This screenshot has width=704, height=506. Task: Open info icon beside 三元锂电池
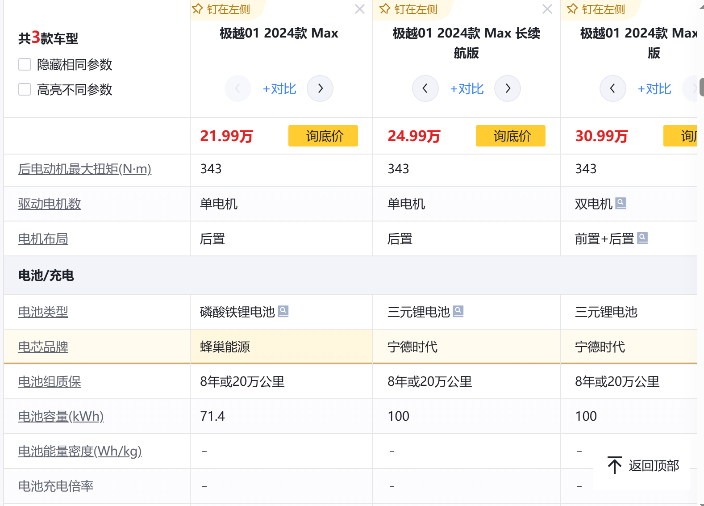(458, 311)
